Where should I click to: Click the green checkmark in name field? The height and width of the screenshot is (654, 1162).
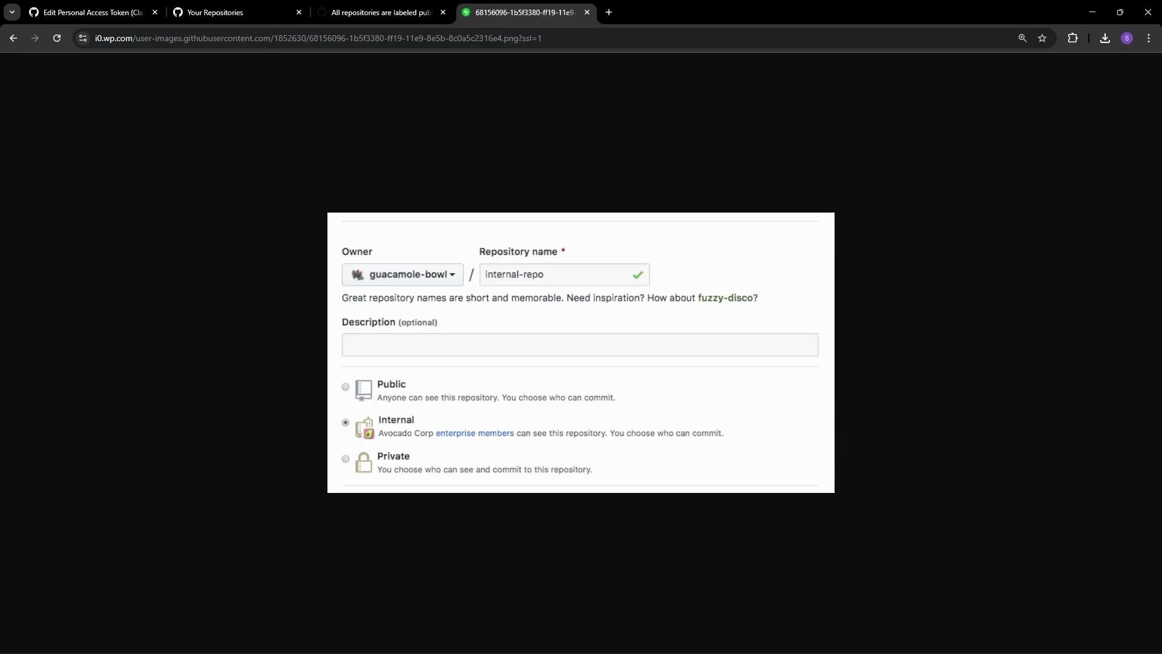637,275
